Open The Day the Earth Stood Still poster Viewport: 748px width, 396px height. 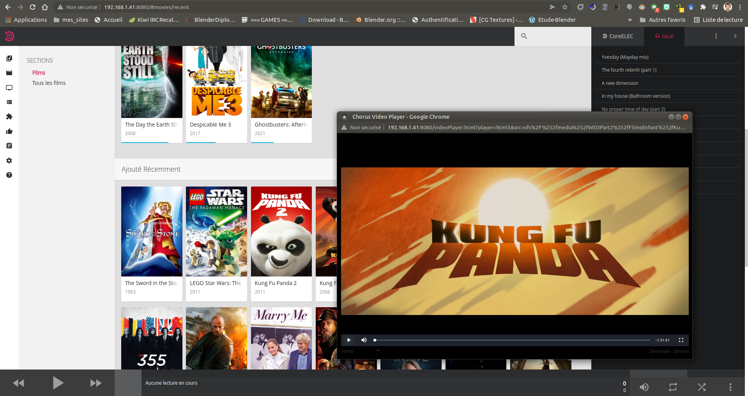pos(152,82)
